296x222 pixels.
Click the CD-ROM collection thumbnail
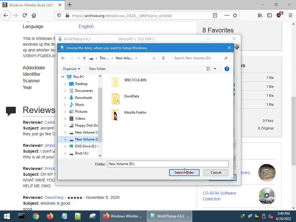[x=267, y=196]
